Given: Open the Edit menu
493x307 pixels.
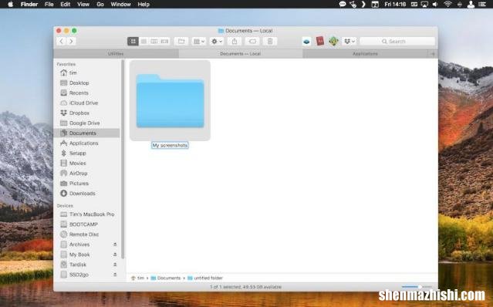Looking at the screenshot, I should (x=65, y=5).
